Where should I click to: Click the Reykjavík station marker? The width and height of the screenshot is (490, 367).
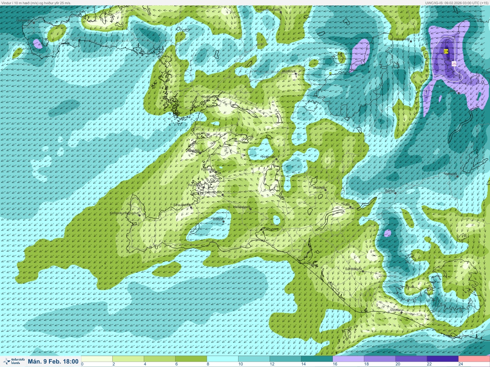point(203,188)
